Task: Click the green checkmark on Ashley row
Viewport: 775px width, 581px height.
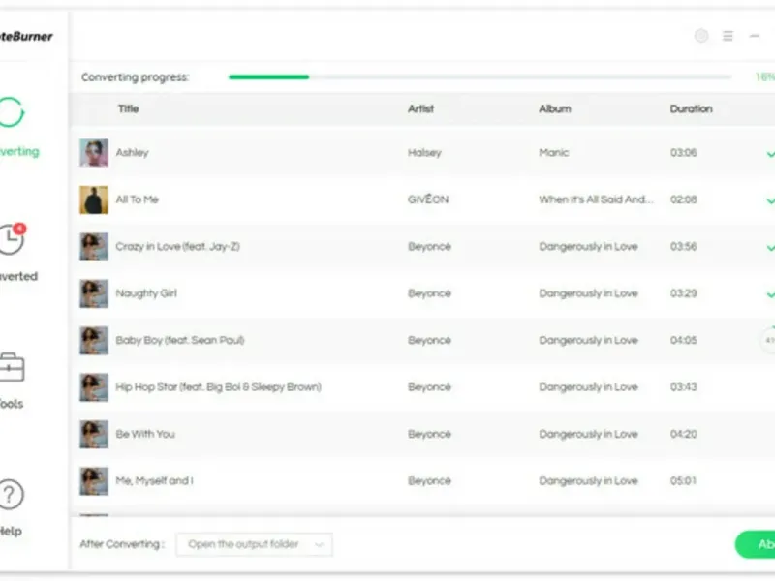Action: [770, 154]
